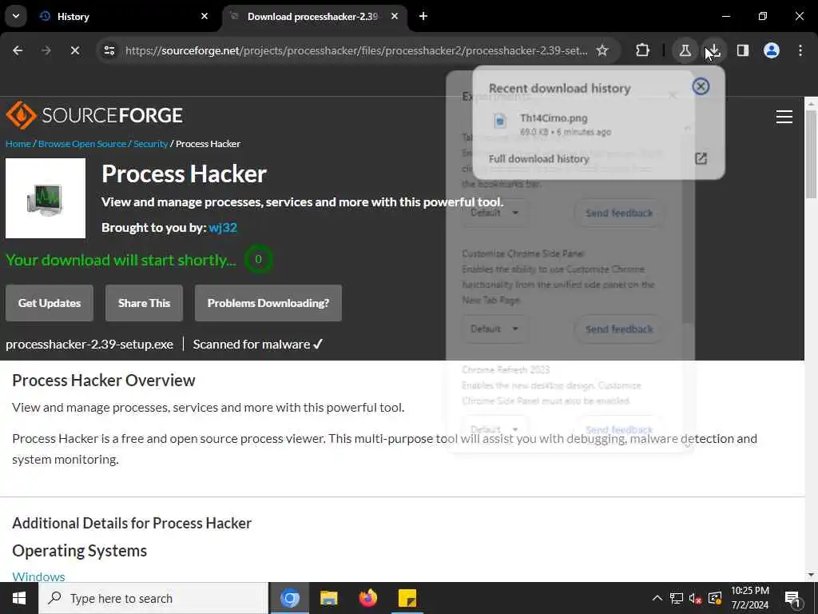Open File Explorer from the taskbar
This screenshot has width=818, height=614.
[328, 598]
